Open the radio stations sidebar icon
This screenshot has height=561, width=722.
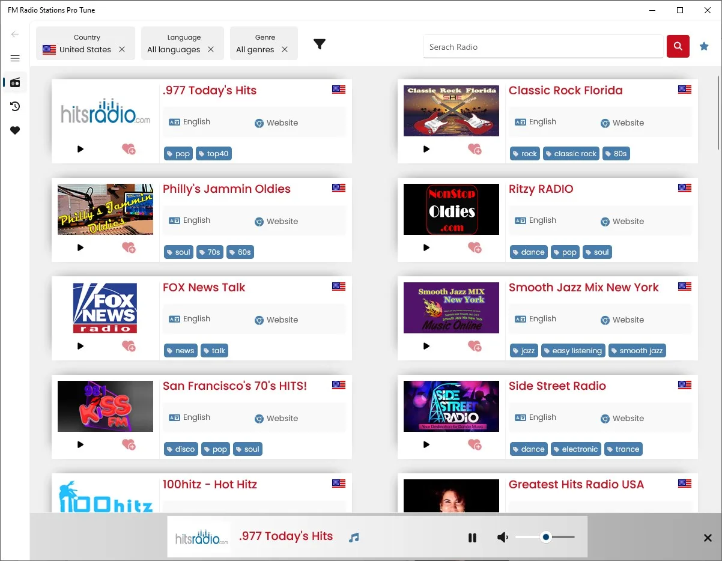15,82
